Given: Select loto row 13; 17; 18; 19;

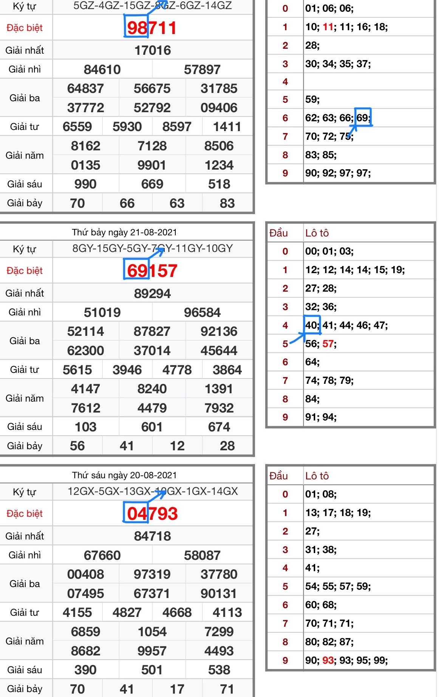Looking at the screenshot, I should click(x=338, y=513).
